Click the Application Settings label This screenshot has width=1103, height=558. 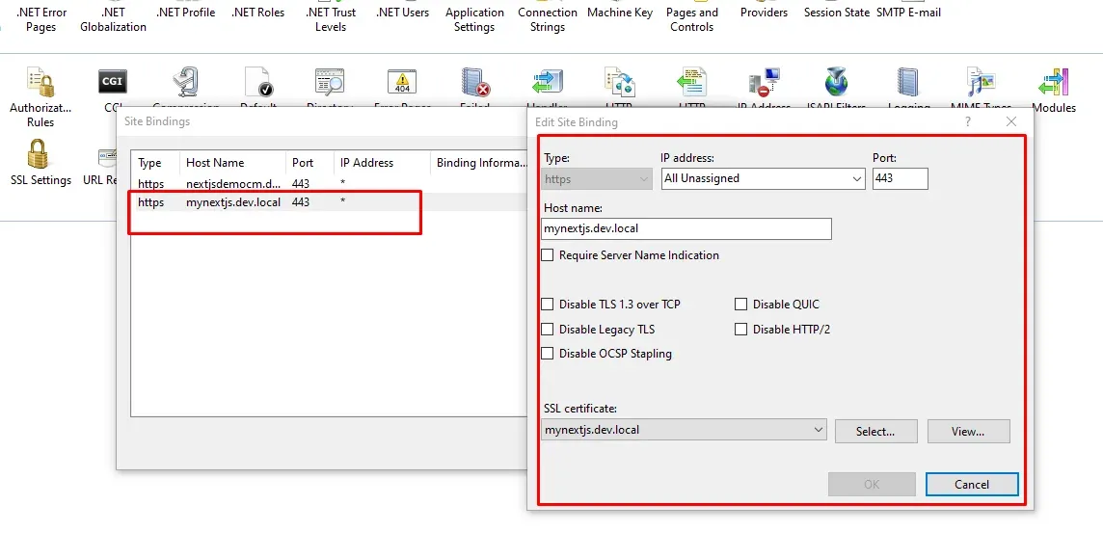(474, 19)
